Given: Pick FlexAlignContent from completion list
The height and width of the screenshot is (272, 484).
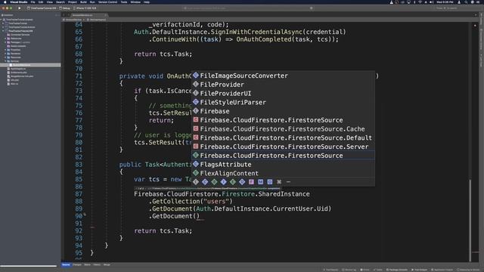Looking at the screenshot, I should pyautogui.click(x=284, y=173).
